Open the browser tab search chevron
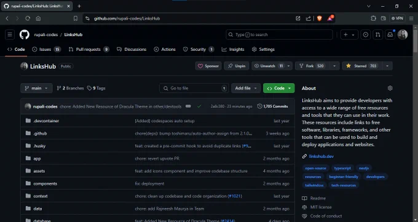Screen dimensions: 418x222 pos(369,6)
